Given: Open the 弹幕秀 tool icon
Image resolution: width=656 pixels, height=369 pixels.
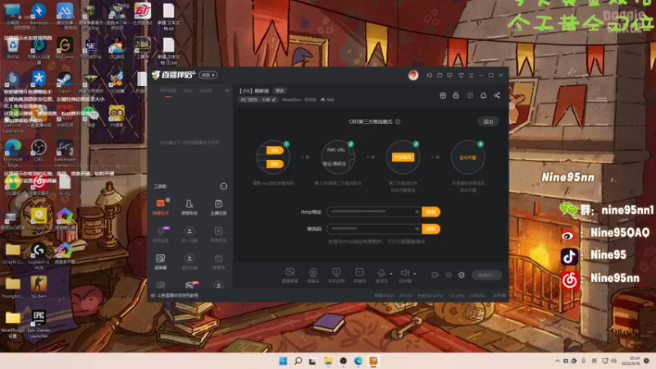Looking at the screenshot, I should (218, 262).
